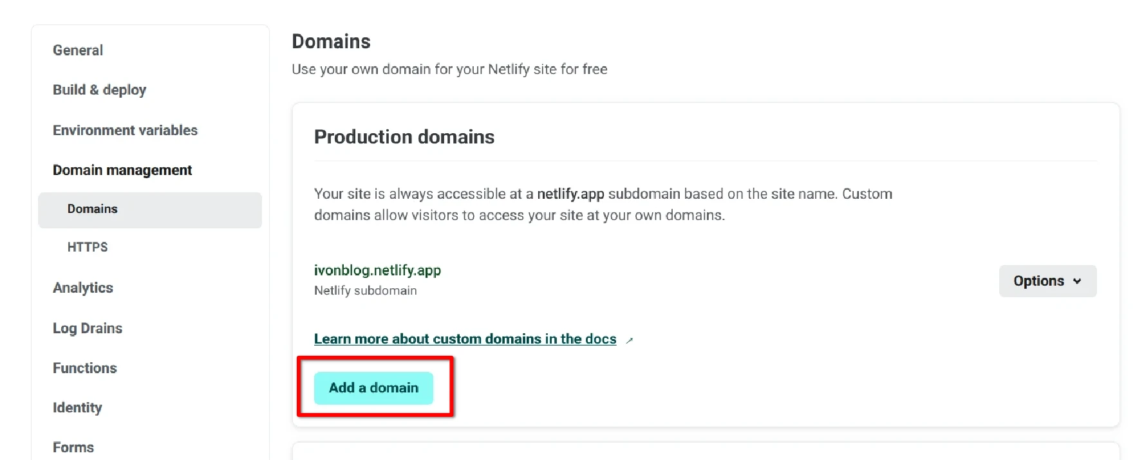Open the Options dropdown for ivonblog.netlify.app

click(x=1047, y=281)
